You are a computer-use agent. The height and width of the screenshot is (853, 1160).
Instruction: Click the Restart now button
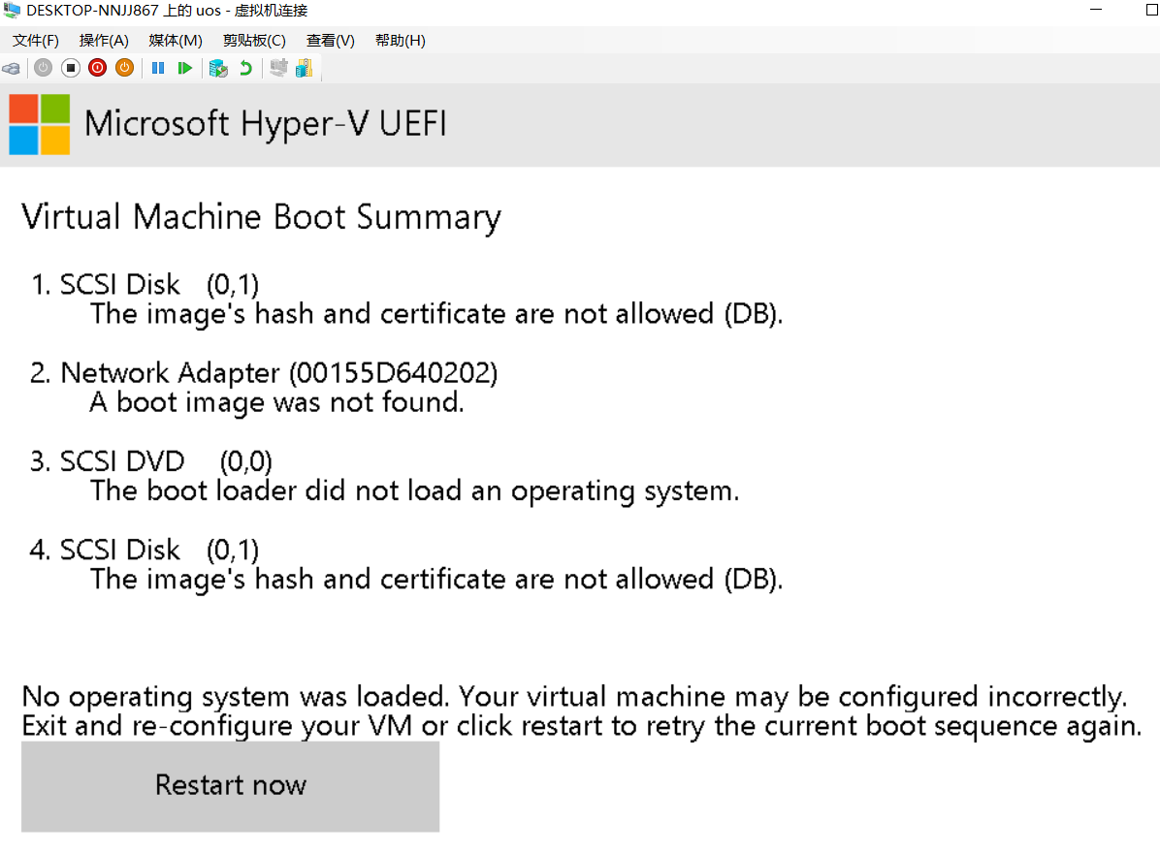point(230,785)
